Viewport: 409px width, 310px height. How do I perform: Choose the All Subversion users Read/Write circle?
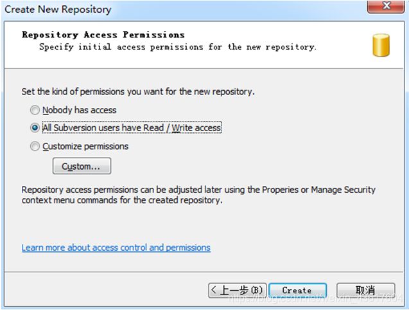(35, 128)
